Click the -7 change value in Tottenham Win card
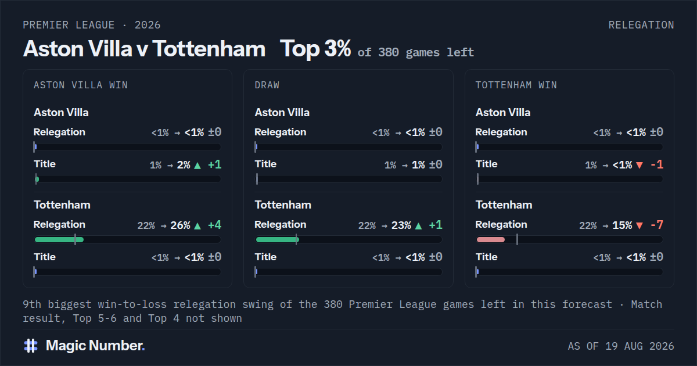 pyautogui.click(x=656, y=225)
